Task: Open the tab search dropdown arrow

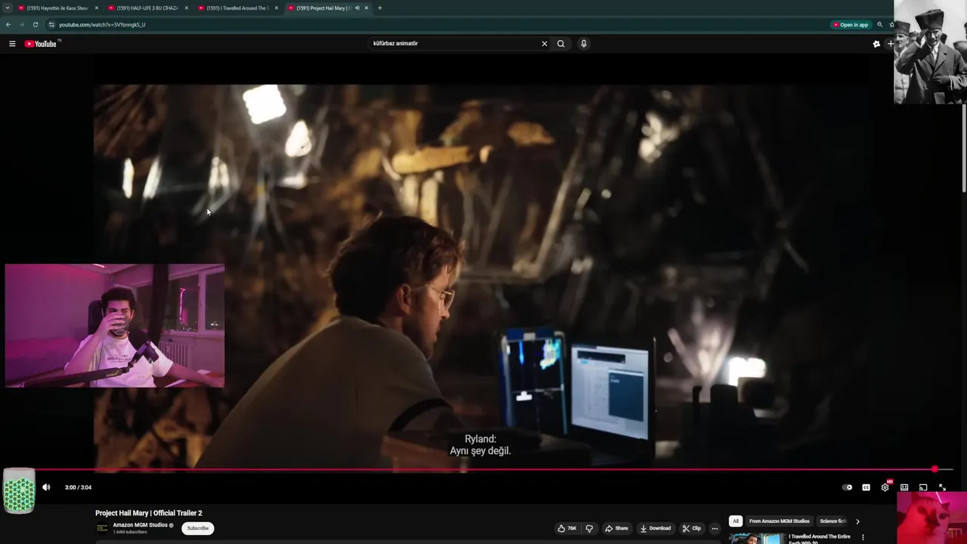Action: tap(8, 8)
